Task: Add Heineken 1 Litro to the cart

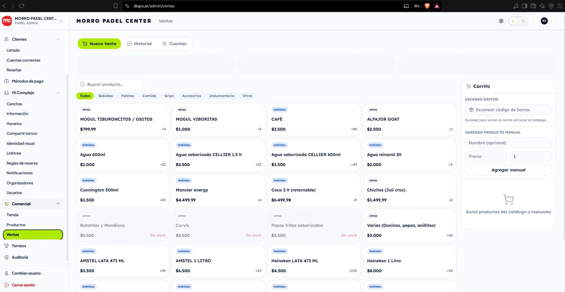Action: click(x=410, y=261)
